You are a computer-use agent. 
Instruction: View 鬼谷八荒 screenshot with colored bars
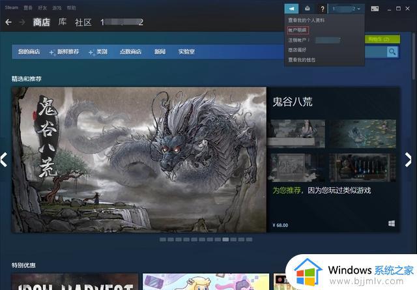(x=362, y=167)
